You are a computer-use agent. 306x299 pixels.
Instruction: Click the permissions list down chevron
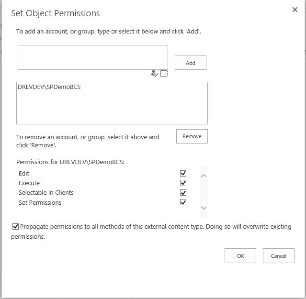coord(204,208)
